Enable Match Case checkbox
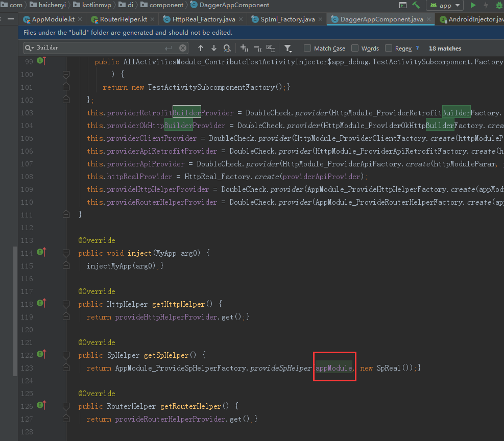Image resolution: width=504 pixels, height=441 pixels. [307, 48]
